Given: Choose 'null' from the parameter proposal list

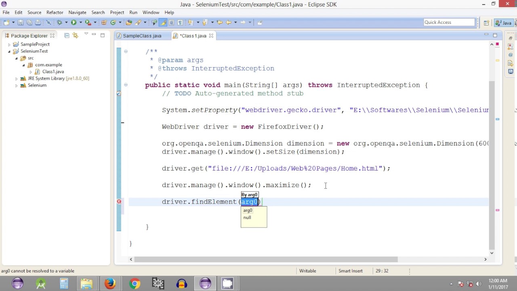Looking at the screenshot, I should [247, 217].
